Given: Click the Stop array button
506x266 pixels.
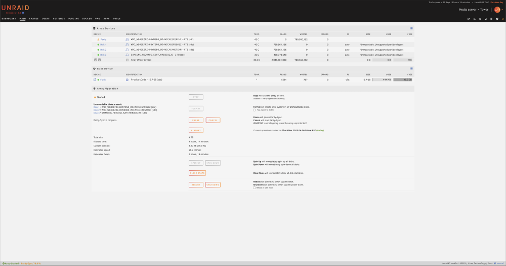Looking at the screenshot, I should (196, 97).
